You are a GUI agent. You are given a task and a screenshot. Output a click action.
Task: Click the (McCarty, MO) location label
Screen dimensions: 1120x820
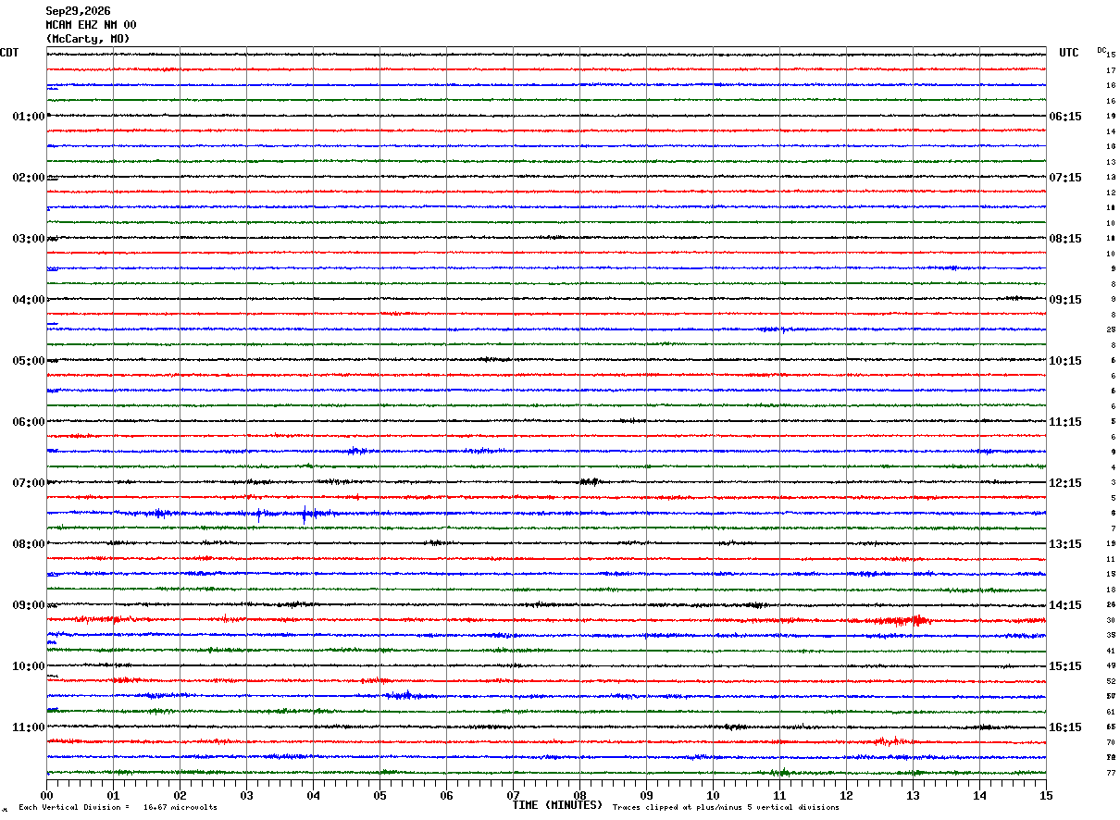[88, 39]
